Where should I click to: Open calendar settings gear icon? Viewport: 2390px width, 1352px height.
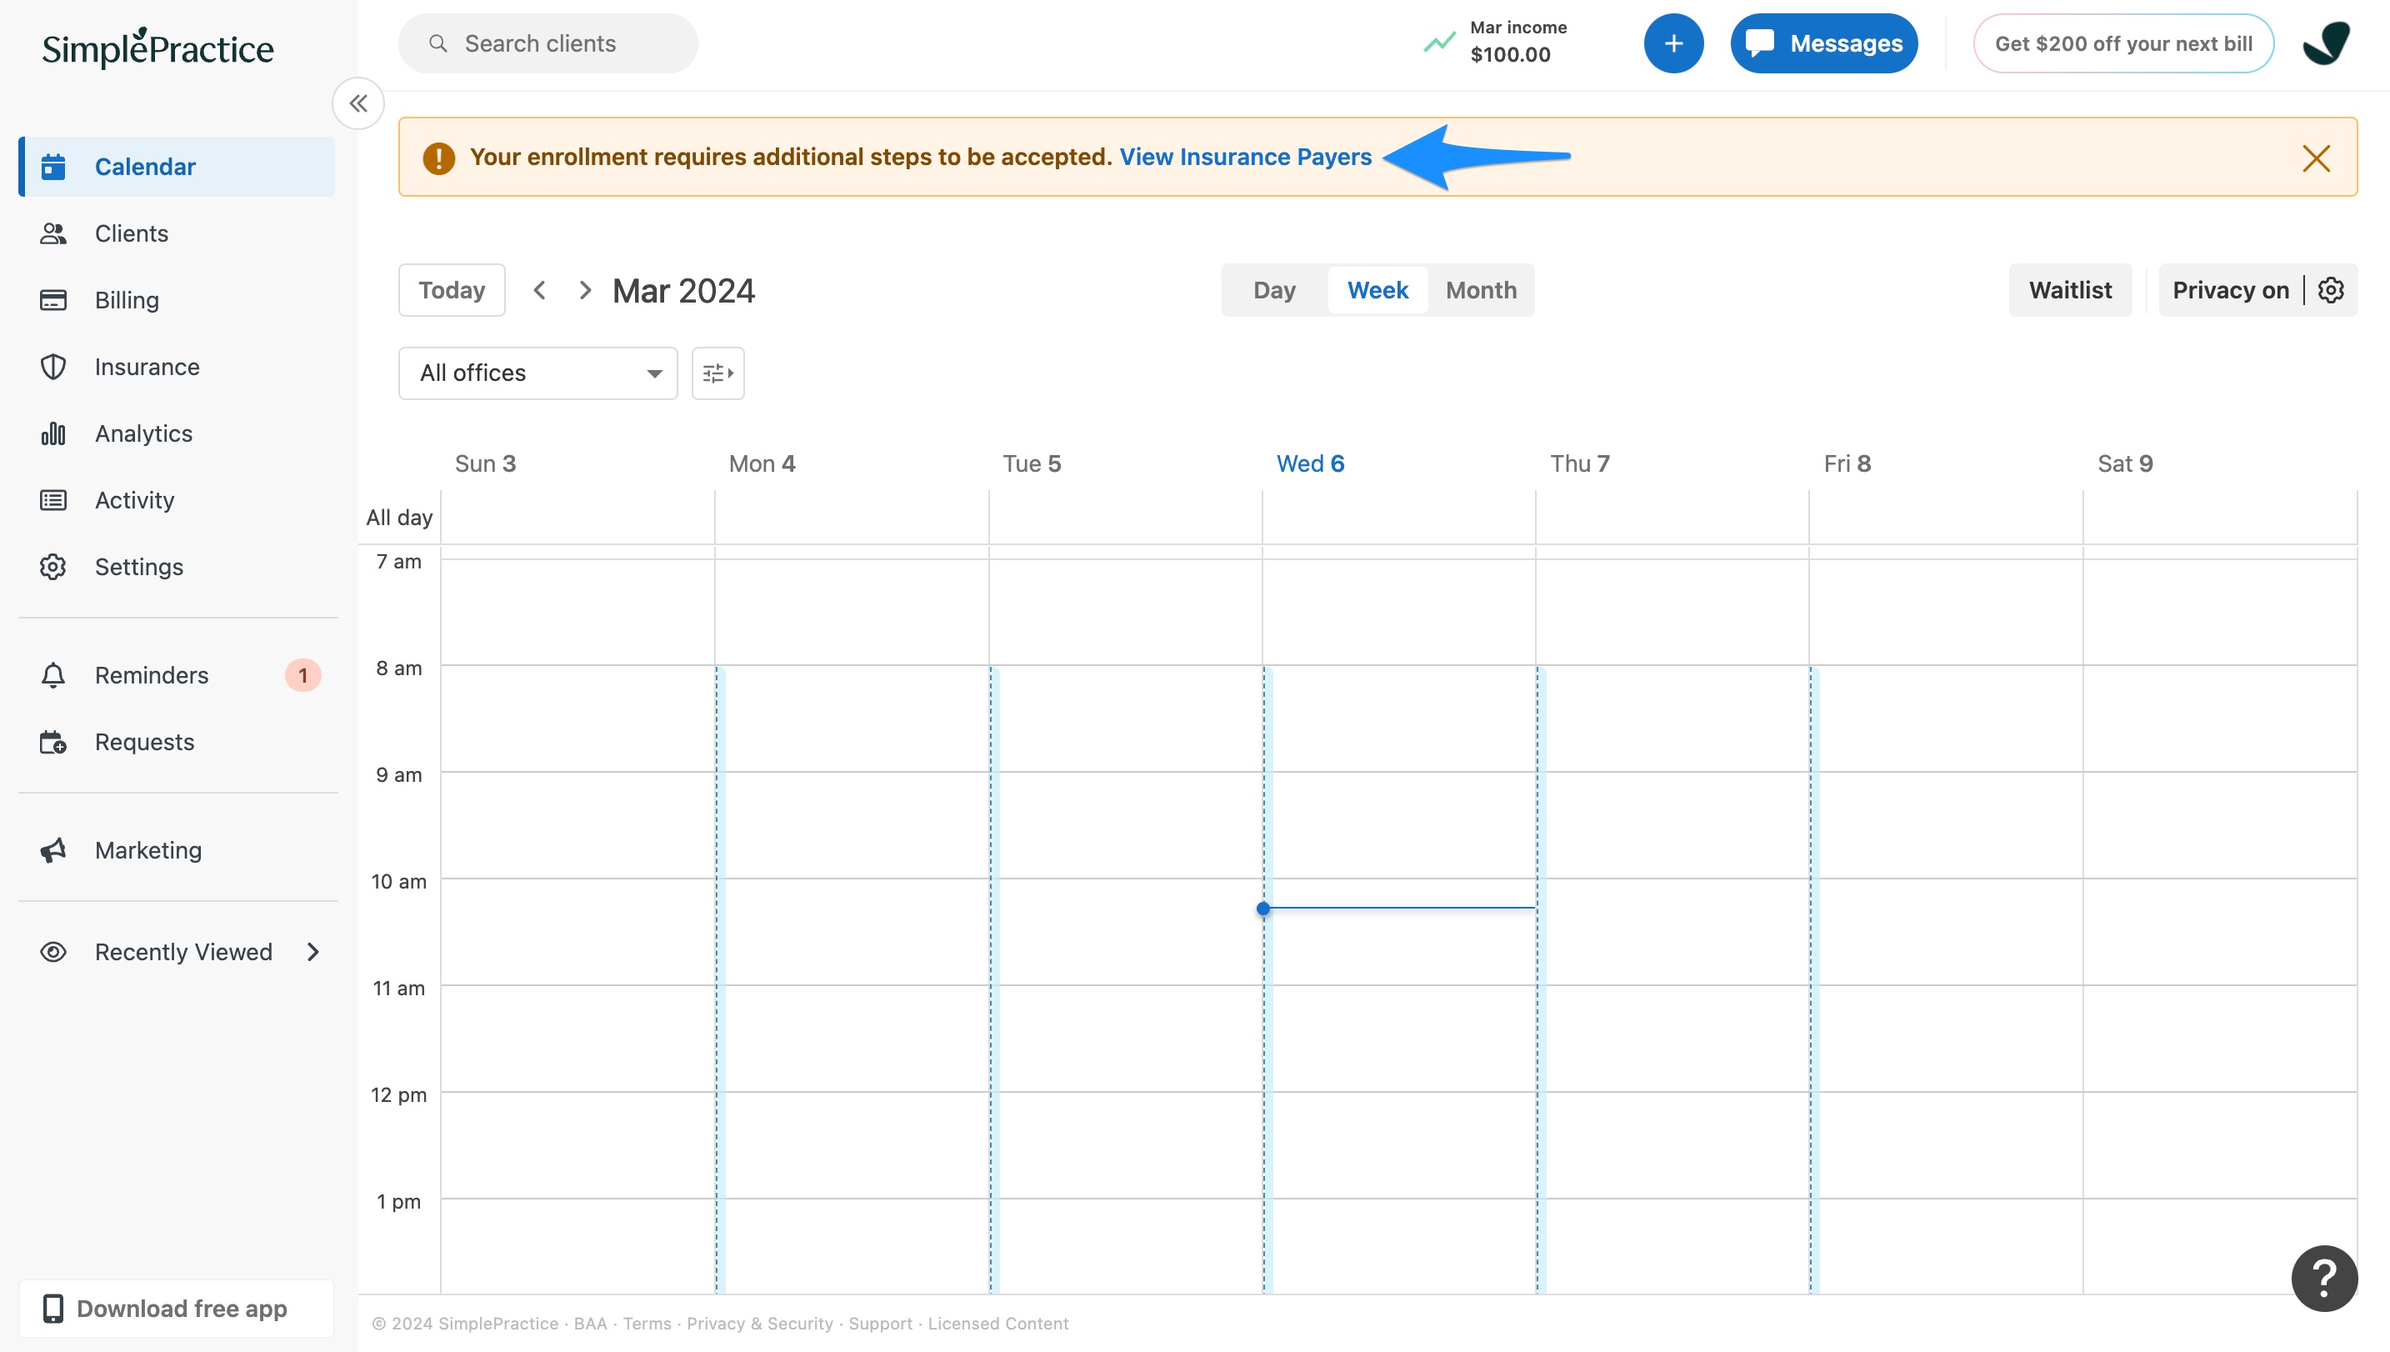(2331, 291)
